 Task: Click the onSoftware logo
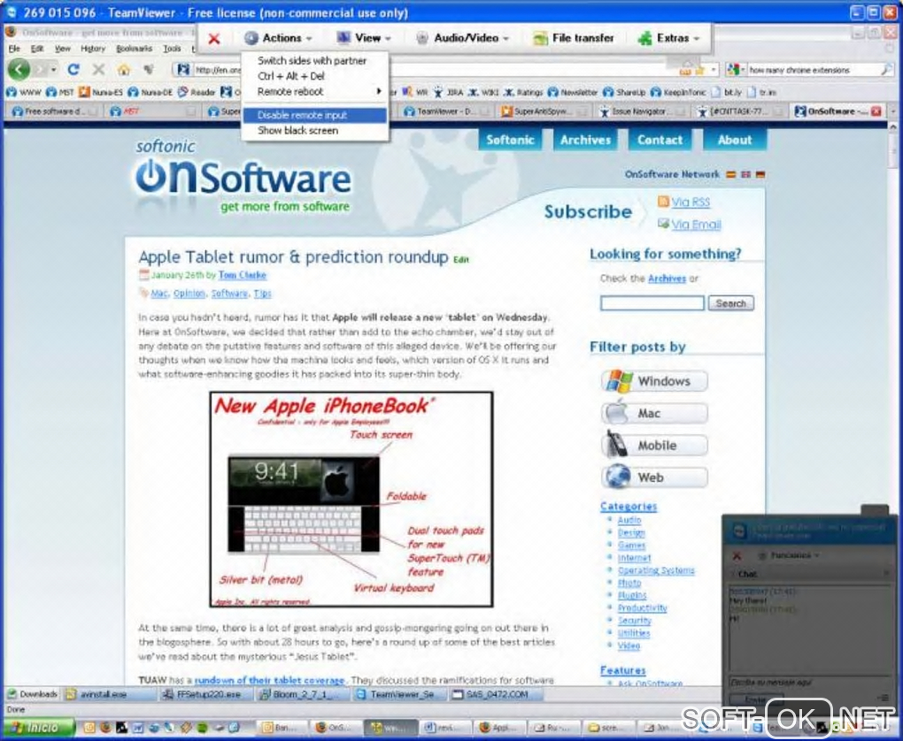pyautogui.click(x=243, y=177)
